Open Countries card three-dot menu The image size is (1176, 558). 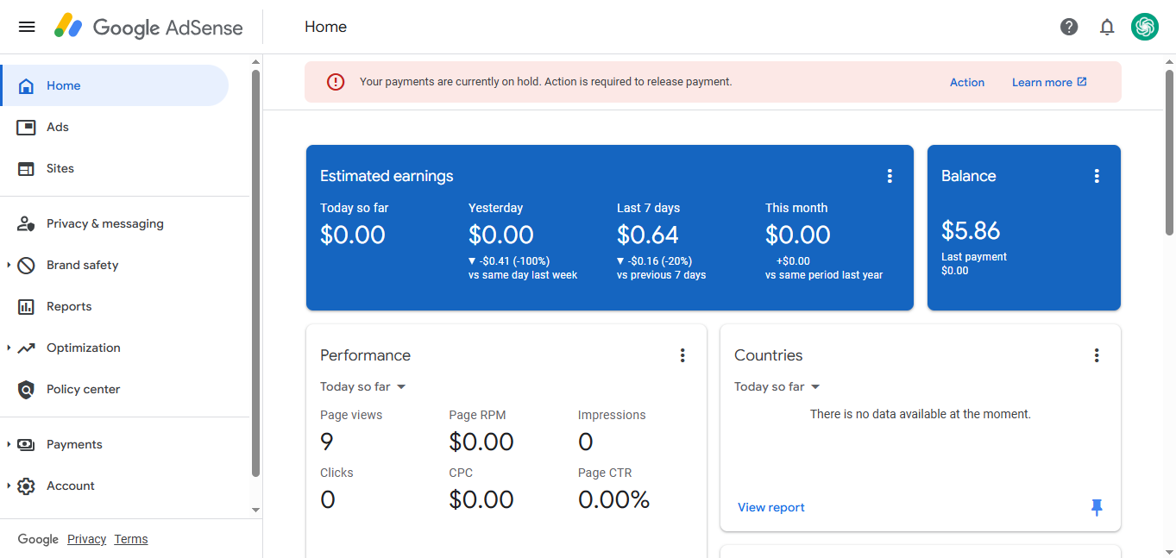click(1097, 355)
